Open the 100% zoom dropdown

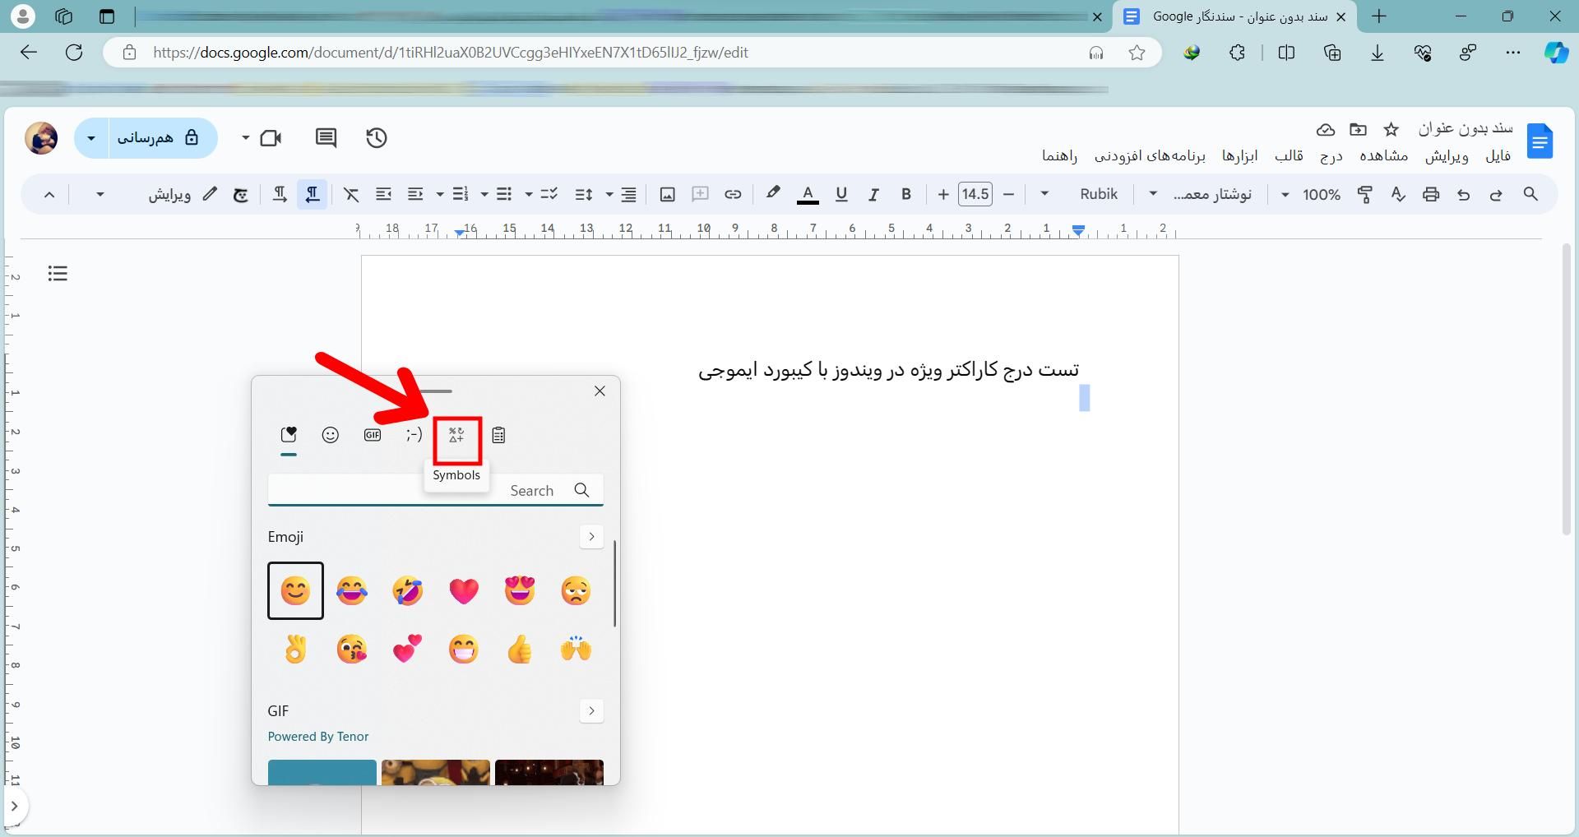[1310, 195]
